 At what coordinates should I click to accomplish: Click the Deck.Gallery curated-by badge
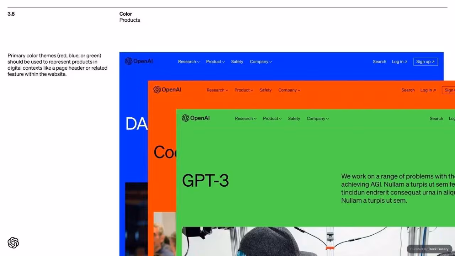429,249
